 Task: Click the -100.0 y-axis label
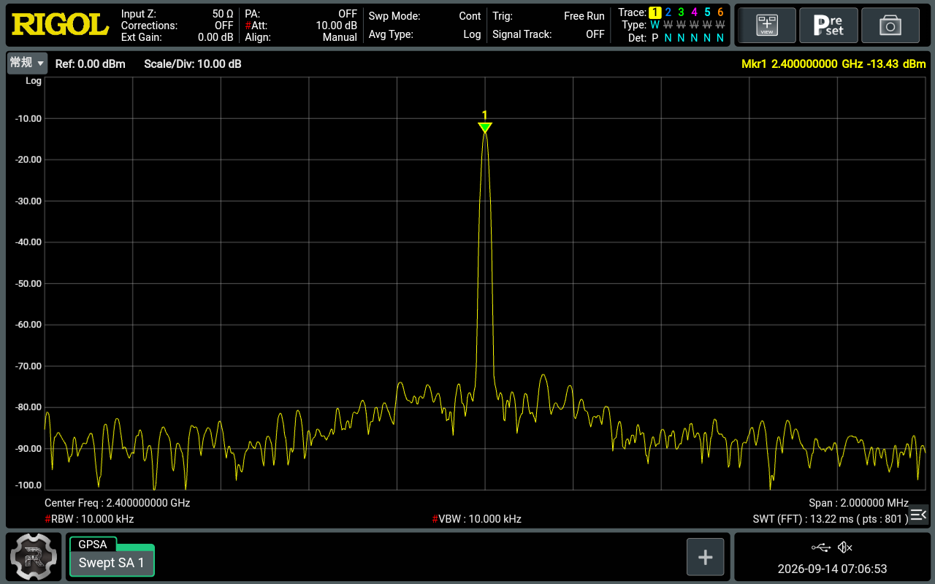pyautogui.click(x=28, y=485)
